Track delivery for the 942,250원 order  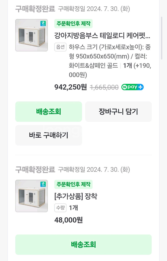(48, 112)
